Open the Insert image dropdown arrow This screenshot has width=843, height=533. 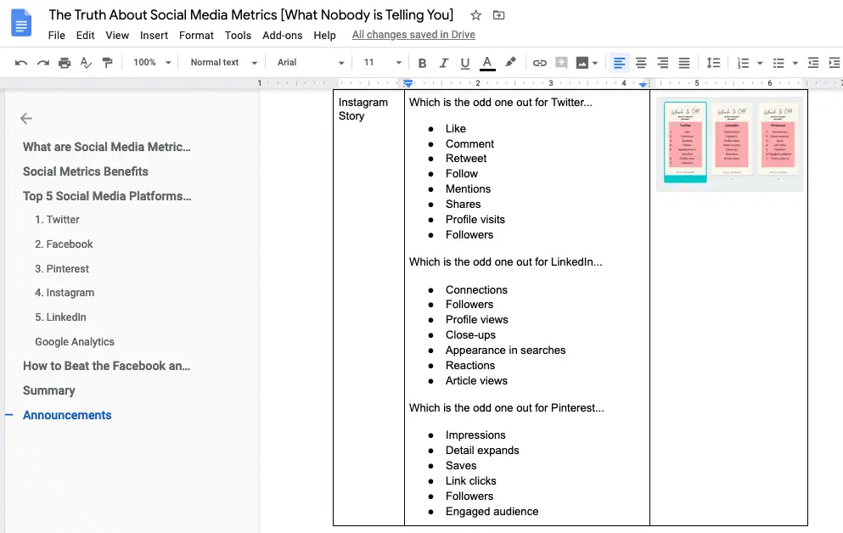click(x=595, y=63)
